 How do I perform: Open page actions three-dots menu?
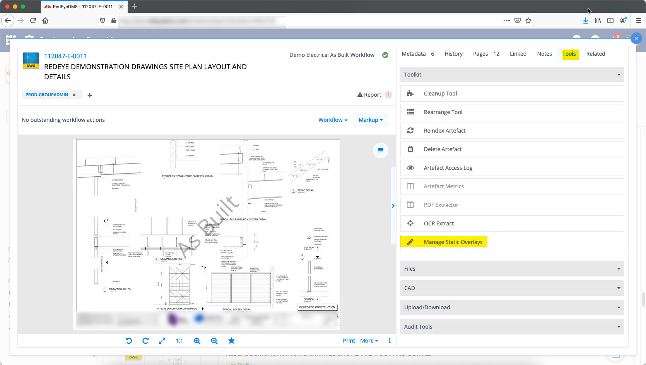(507, 20)
